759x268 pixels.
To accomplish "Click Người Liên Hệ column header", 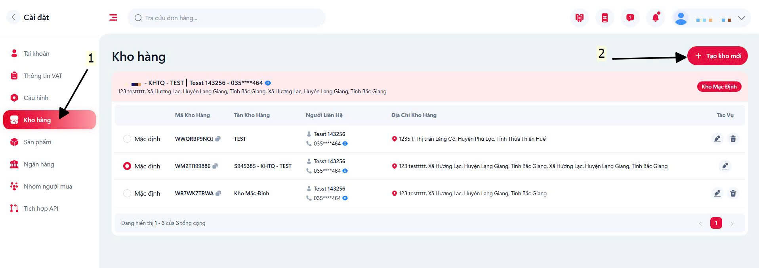I will tap(324, 115).
